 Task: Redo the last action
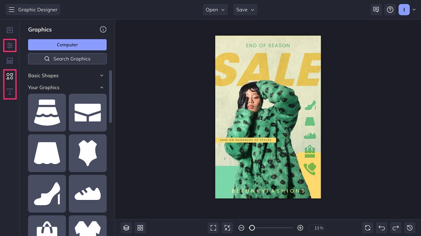396,228
